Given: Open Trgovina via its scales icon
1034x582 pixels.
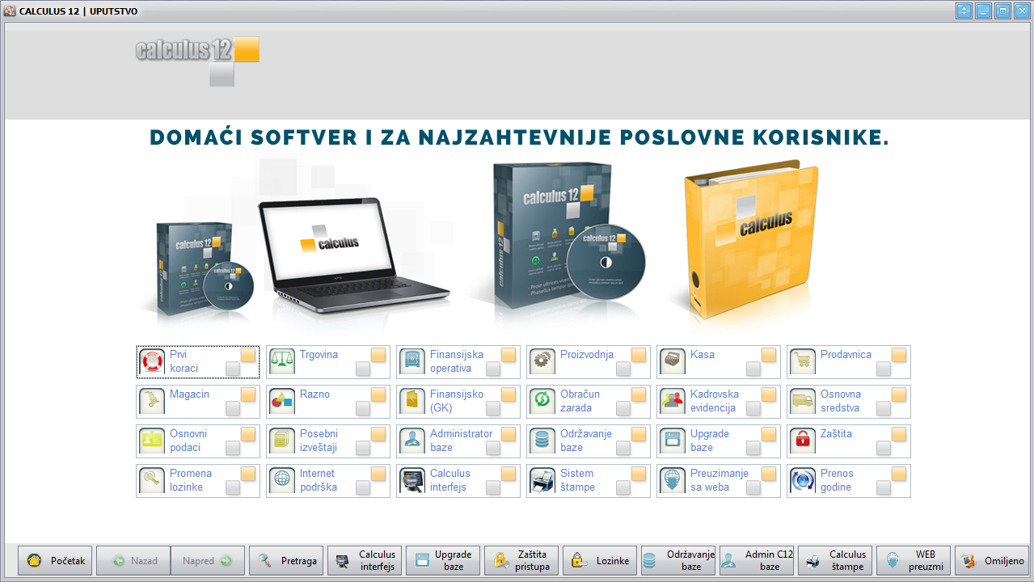Looking at the screenshot, I should tap(282, 361).
